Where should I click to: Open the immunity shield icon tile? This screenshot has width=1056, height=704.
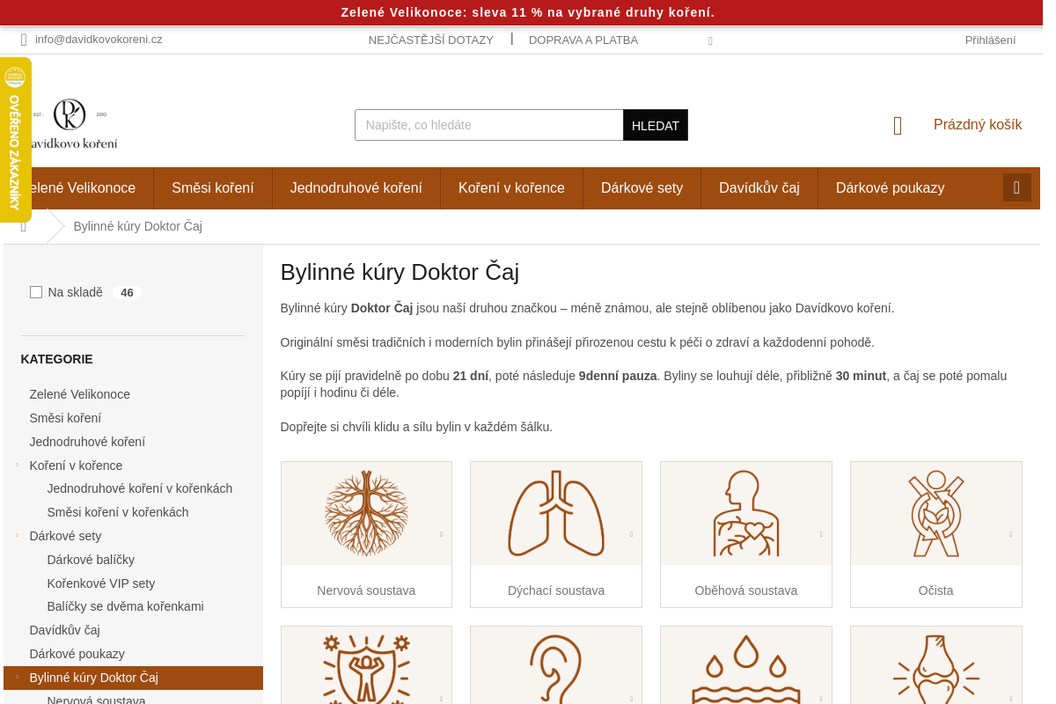click(366, 667)
